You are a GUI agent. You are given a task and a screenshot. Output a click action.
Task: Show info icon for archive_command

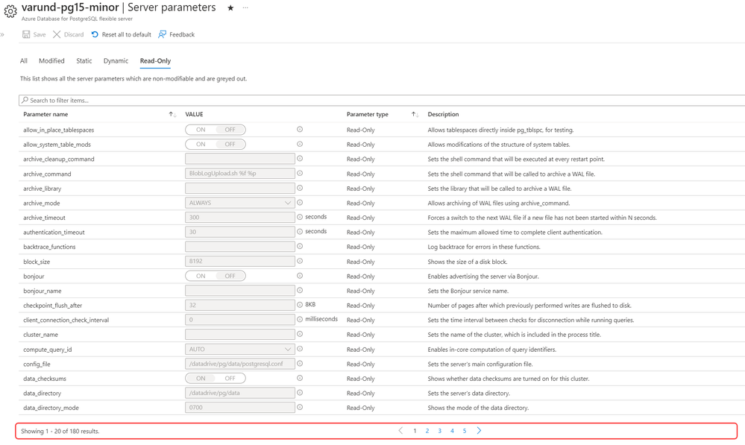tap(300, 174)
